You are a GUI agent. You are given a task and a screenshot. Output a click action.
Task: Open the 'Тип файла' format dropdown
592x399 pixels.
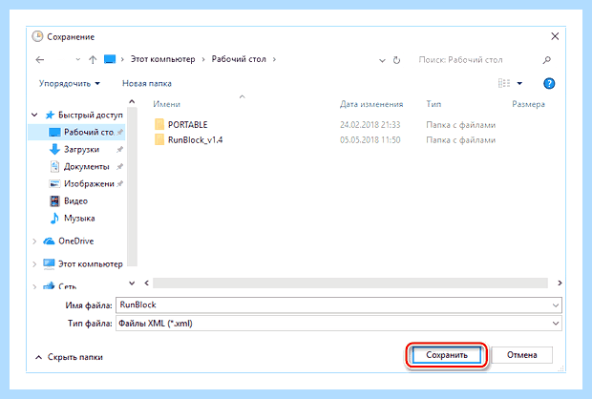coord(339,324)
